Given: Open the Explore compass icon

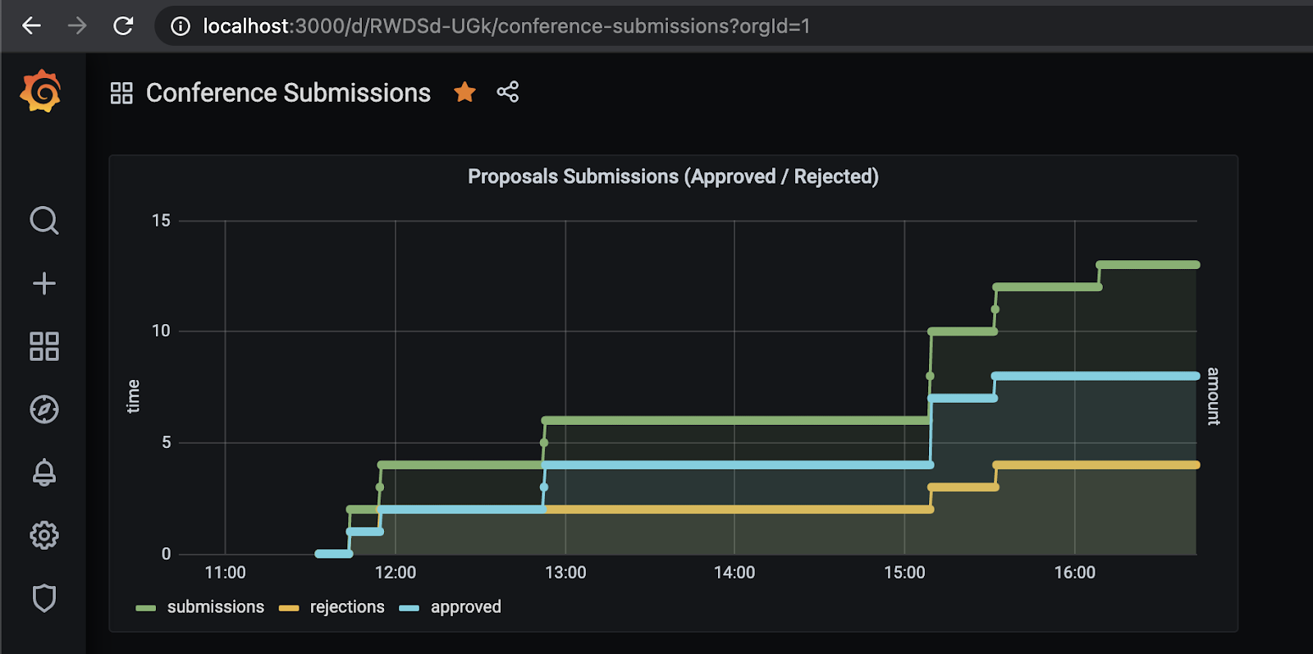Looking at the screenshot, I should (x=44, y=409).
